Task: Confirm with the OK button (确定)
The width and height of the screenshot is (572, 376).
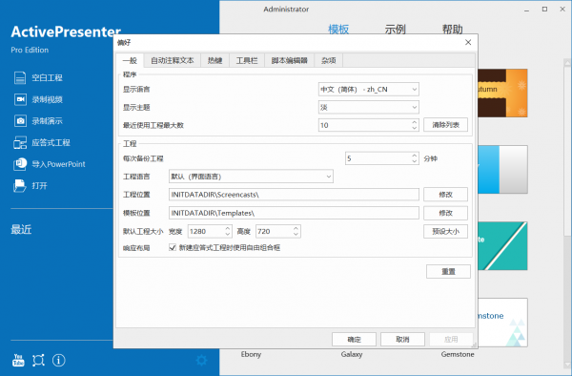Action: tap(354, 339)
